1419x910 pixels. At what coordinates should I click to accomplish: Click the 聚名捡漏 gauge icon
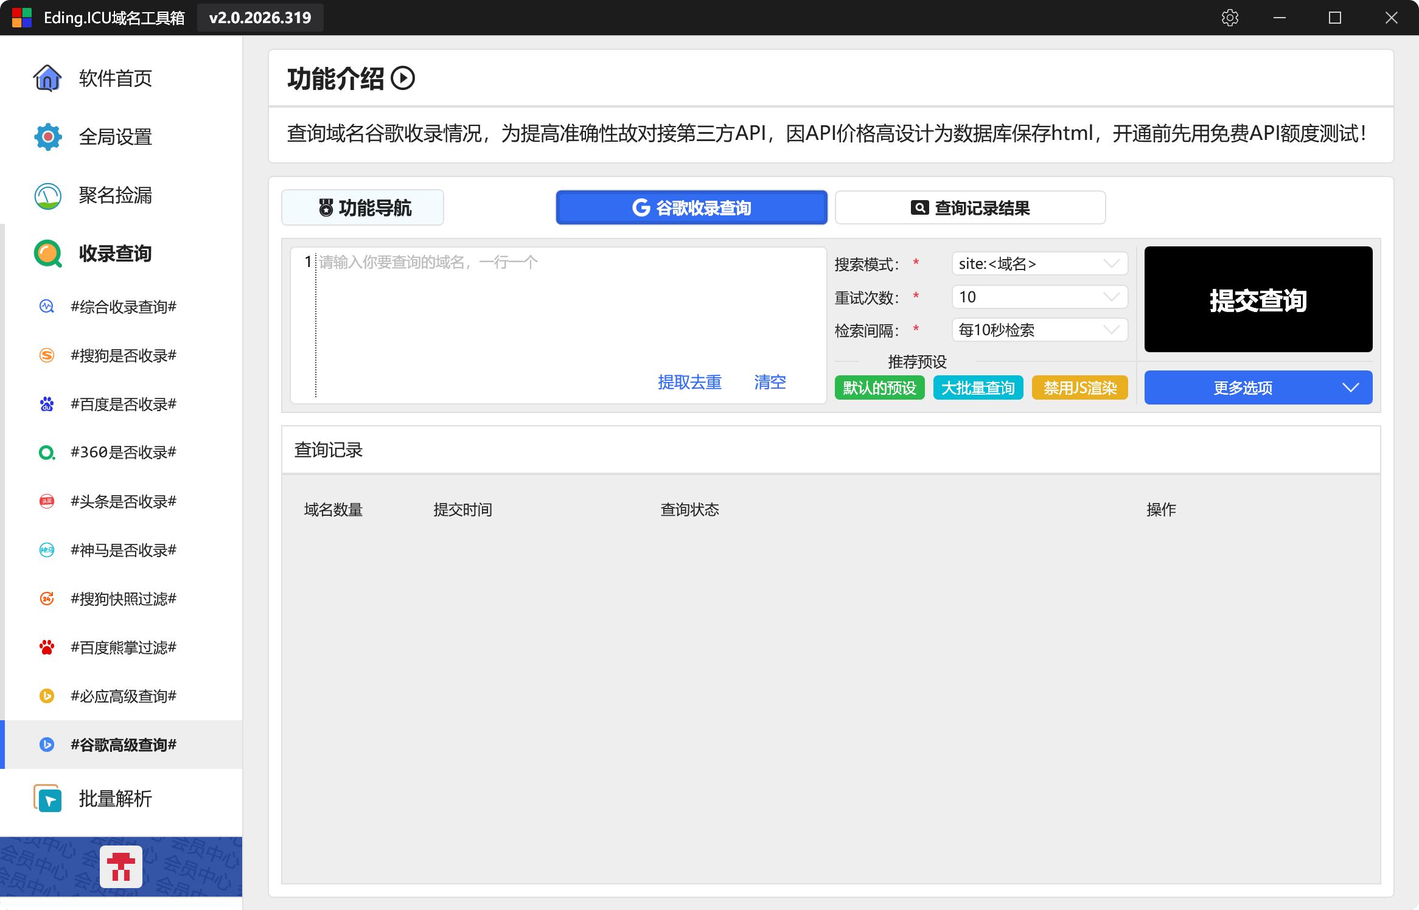click(x=47, y=196)
